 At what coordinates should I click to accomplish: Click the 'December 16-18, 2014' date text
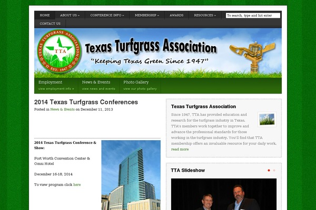(x=53, y=174)
